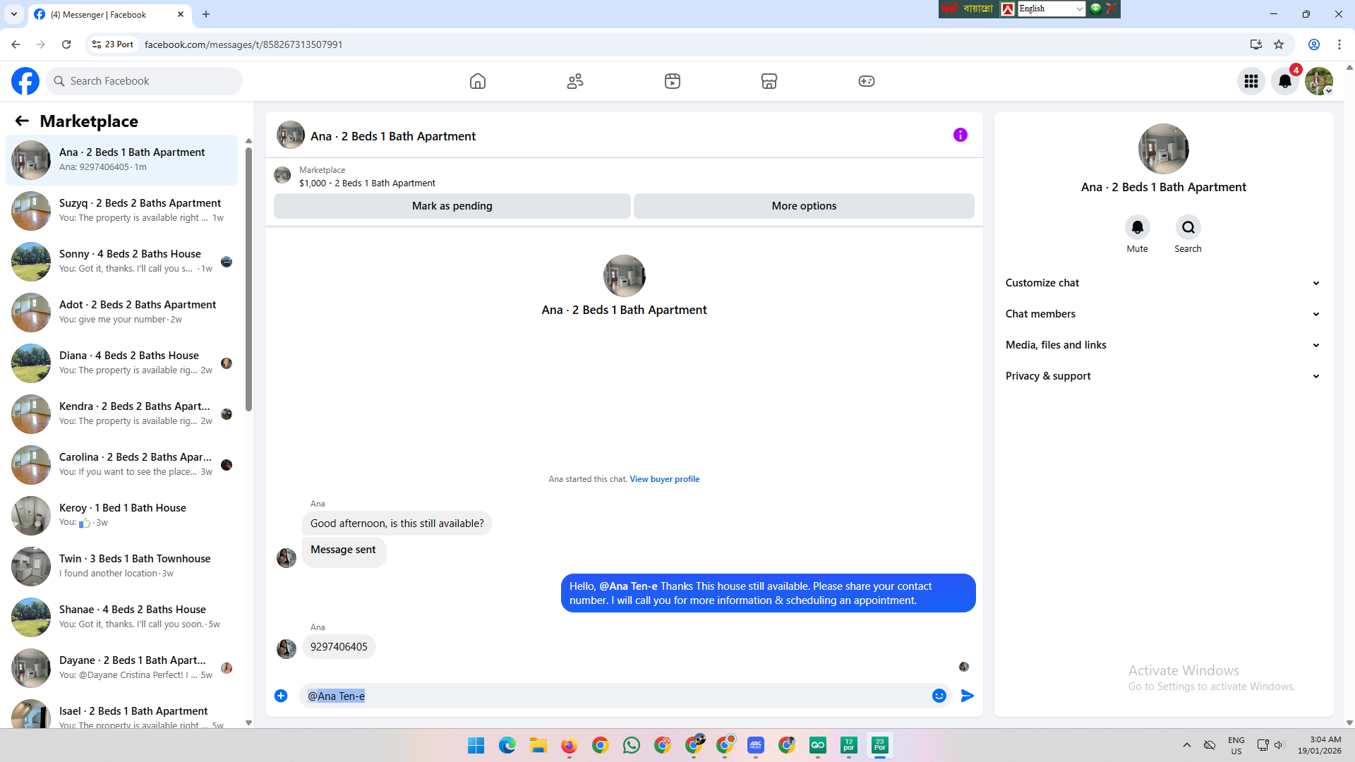Open the Chrome profile icon

(x=1314, y=44)
